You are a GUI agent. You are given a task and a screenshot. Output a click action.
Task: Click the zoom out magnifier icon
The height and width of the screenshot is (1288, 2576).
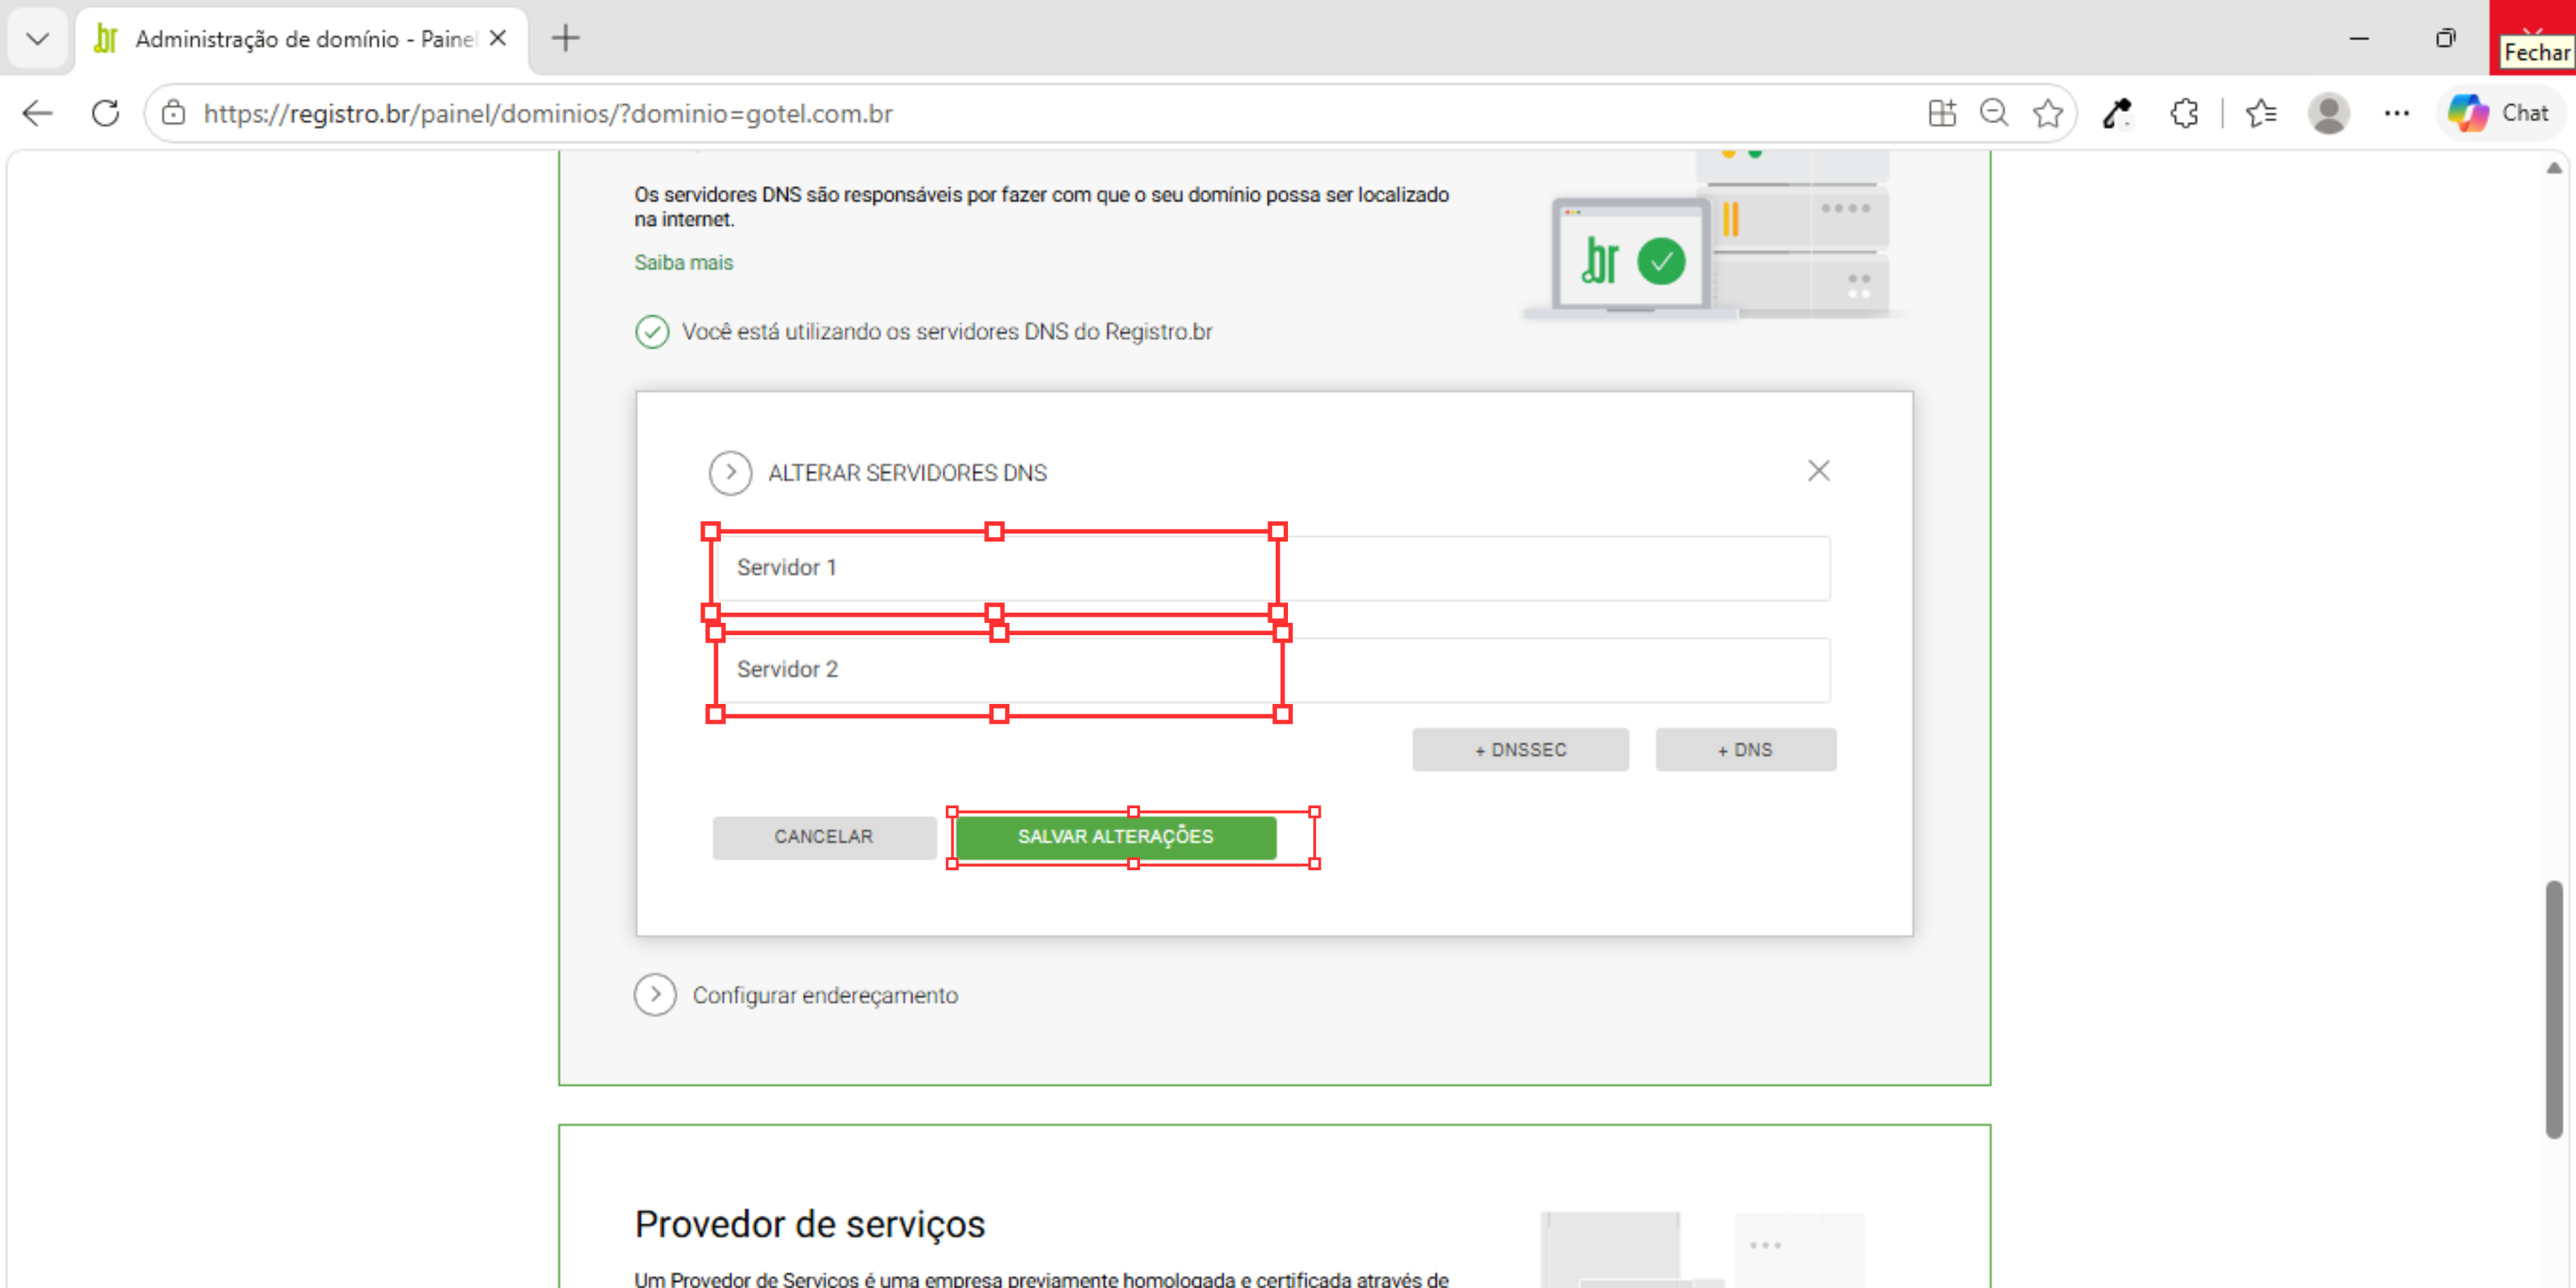(x=1994, y=113)
